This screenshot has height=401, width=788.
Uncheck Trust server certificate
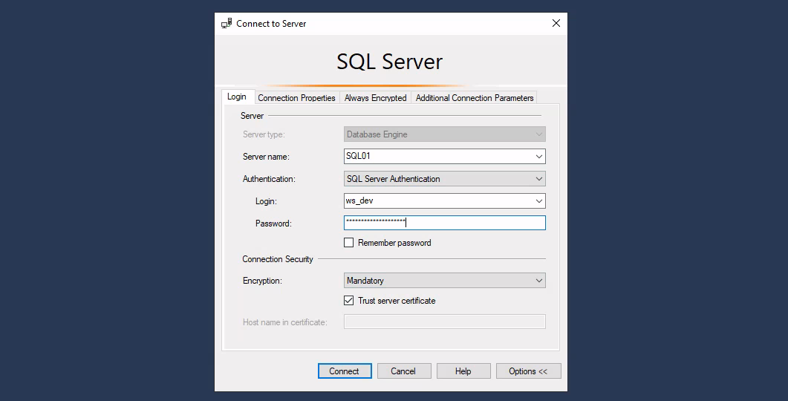(x=349, y=301)
